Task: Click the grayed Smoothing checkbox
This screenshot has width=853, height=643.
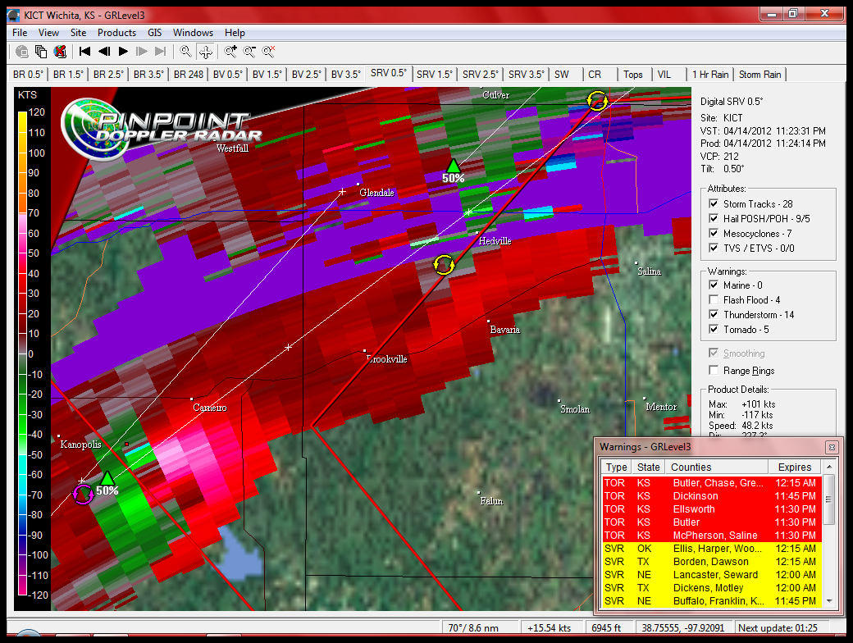Action: pyautogui.click(x=714, y=353)
